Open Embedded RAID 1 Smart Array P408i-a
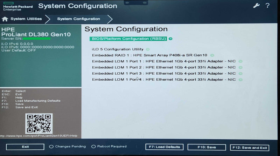The height and width of the screenshot is (156, 280). pos(149,55)
